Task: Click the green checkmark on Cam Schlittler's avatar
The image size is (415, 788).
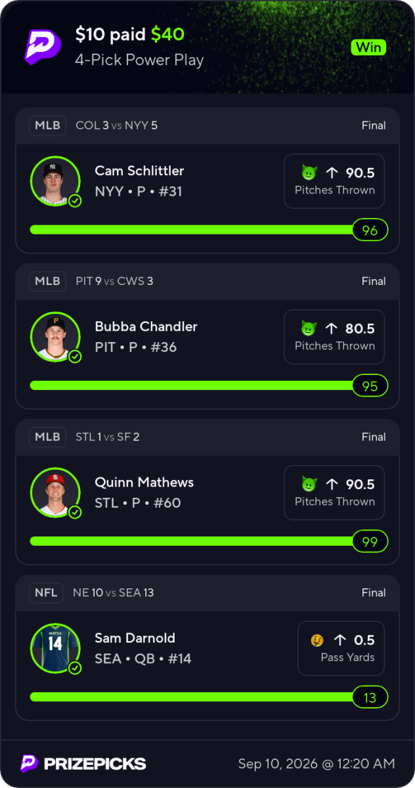Action: [x=75, y=201]
